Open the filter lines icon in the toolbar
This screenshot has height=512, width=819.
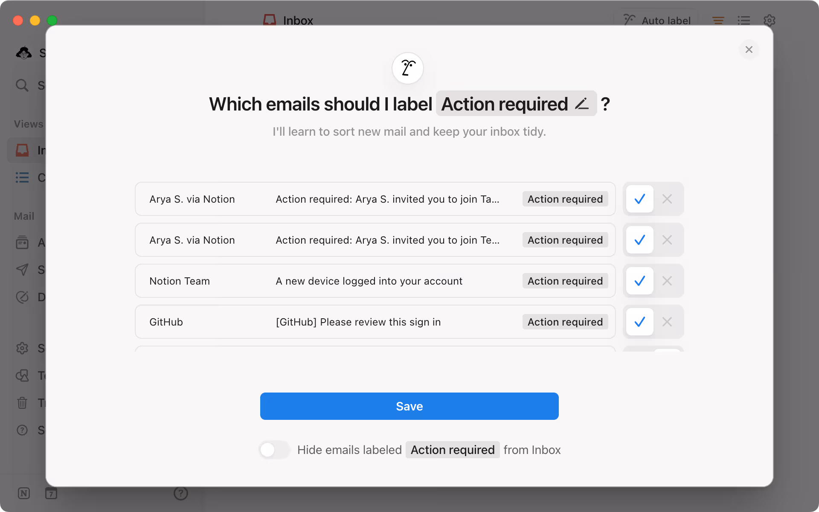click(718, 20)
